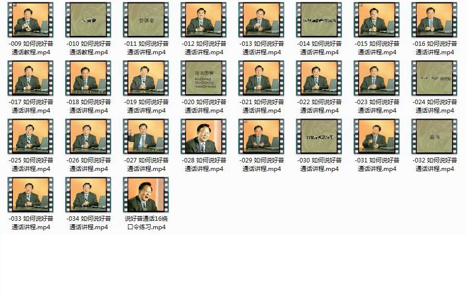Screen dimensions: 468x294
Task: Select the -031 video file icon
Action: point(376,137)
